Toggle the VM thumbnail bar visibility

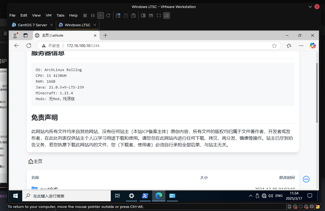coord(151,15)
